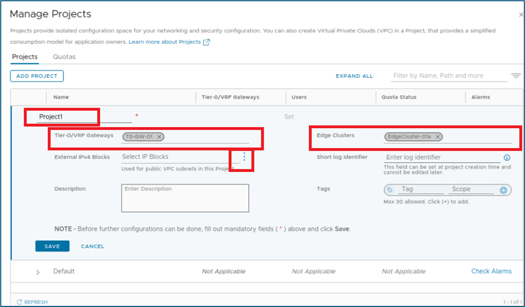Click Check Alarms for Default project
525x307 pixels.
click(x=491, y=271)
